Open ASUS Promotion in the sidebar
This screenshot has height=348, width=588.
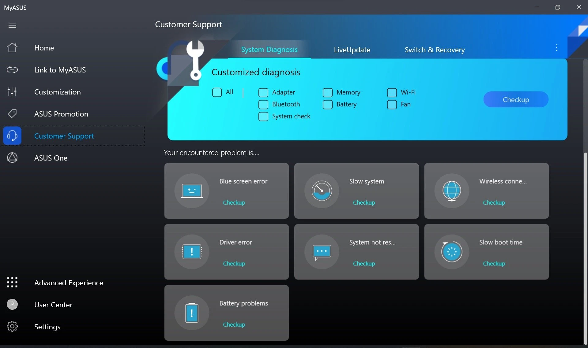coord(72,114)
